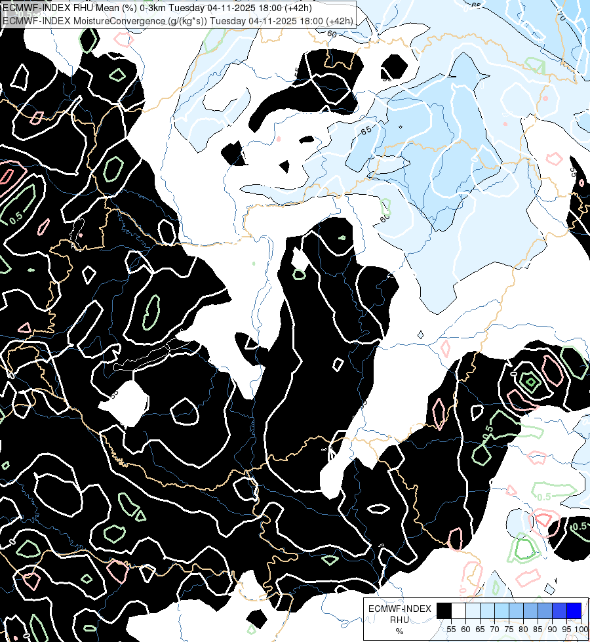Click the legend value 85

point(538,630)
